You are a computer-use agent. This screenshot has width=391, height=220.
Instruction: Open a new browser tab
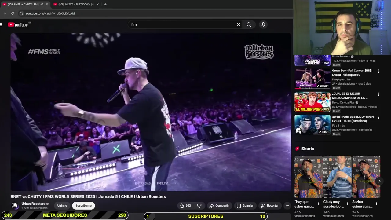[x=105, y=4]
